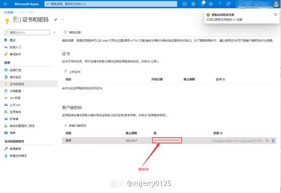Open the help question mark
Screen dimensions: 281x193
point(220,4)
